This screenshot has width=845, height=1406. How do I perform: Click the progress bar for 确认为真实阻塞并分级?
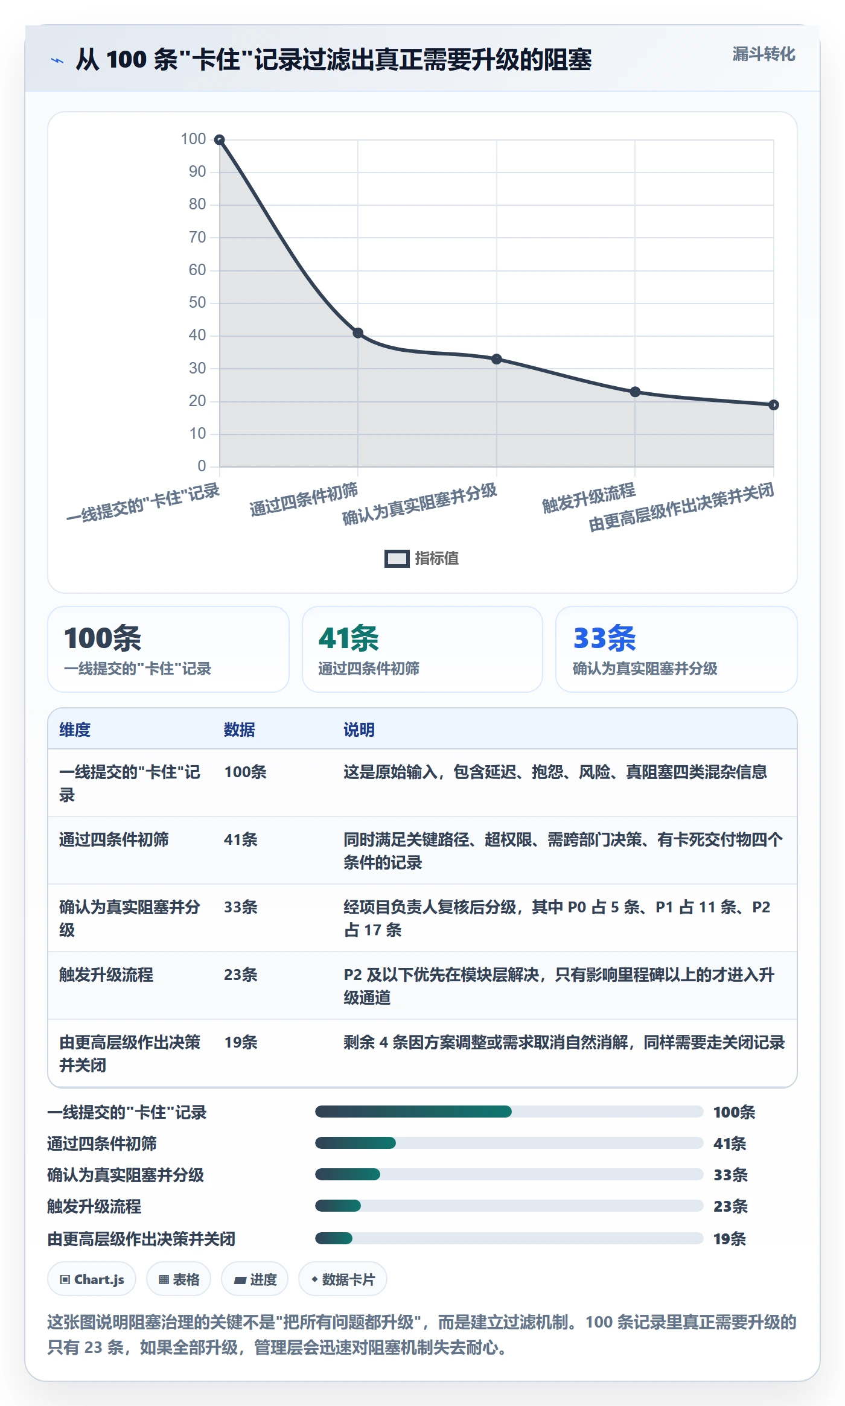[509, 1174]
